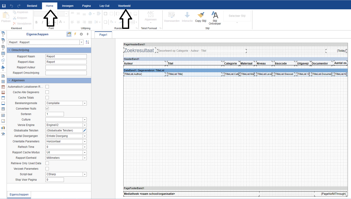
Task: Toggle the Converteer Nulls checkbox
Action: (x=47, y=109)
